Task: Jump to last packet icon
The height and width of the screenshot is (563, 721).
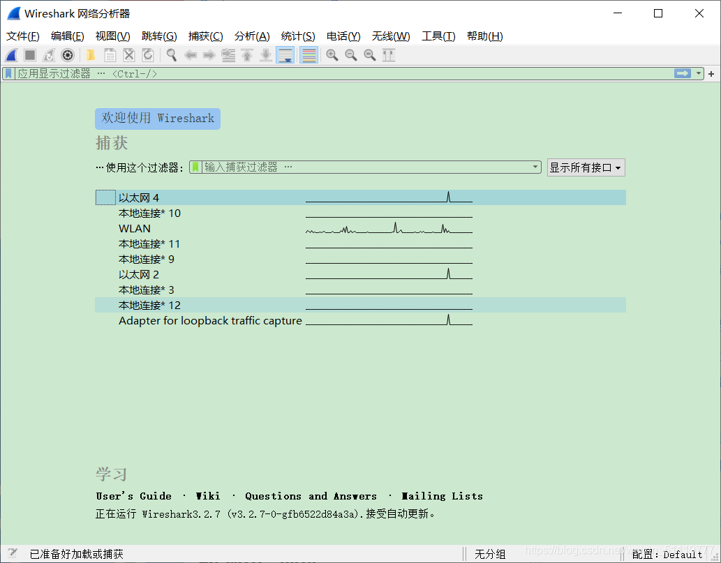Action: point(266,55)
